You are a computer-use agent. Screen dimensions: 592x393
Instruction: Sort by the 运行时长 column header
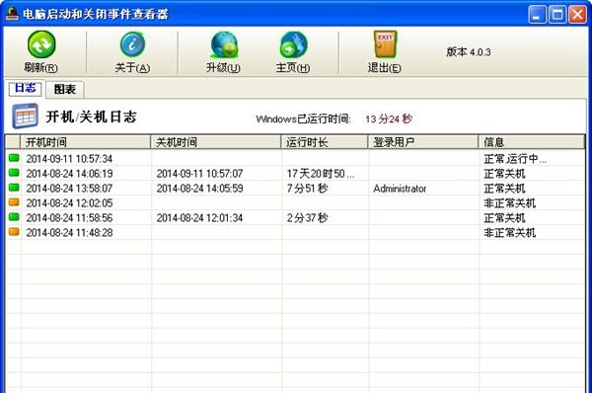click(325, 142)
